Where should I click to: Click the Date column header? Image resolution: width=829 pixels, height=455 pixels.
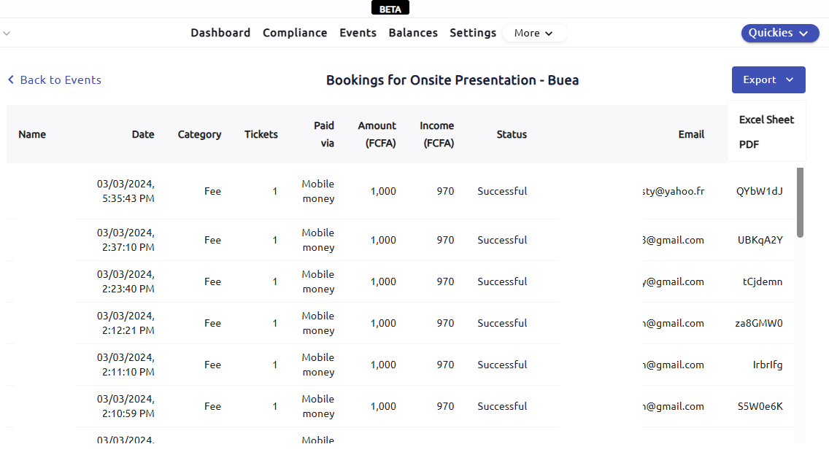(143, 134)
